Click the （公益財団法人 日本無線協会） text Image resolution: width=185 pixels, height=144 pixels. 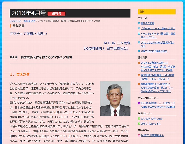(106, 49)
